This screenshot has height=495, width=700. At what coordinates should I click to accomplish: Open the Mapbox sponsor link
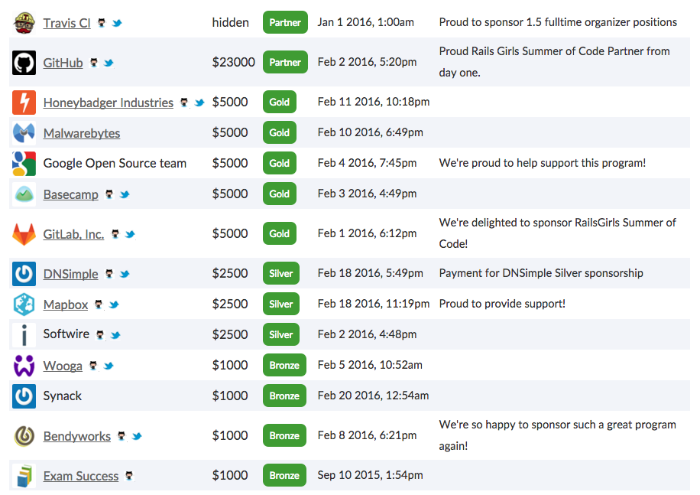(x=66, y=304)
